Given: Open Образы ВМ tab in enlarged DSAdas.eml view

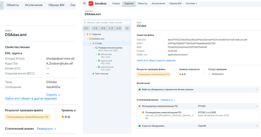Looking at the screenshot, I should click(x=56, y=5).
